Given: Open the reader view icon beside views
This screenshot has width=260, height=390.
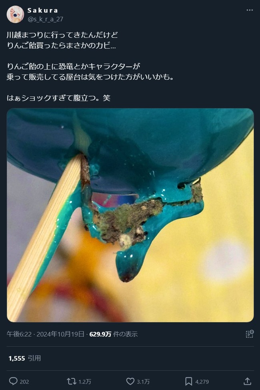Looking at the screenshot, I should coord(250,334).
